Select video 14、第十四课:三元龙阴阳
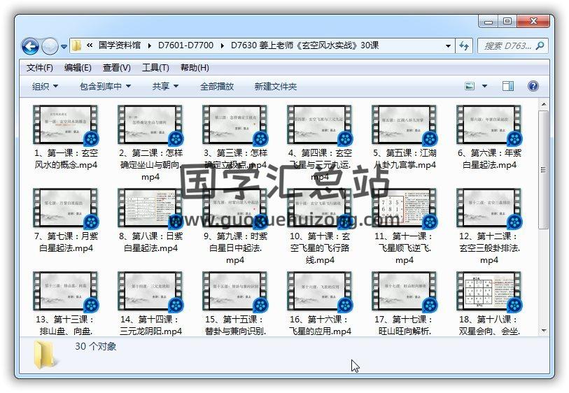This screenshot has height=393, width=569. coord(150,303)
